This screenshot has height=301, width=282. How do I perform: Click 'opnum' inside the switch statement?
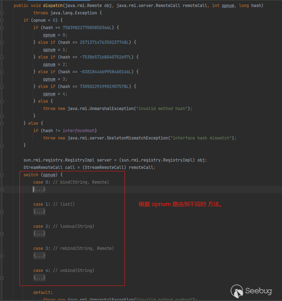pyautogui.click(x=49, y=175)
